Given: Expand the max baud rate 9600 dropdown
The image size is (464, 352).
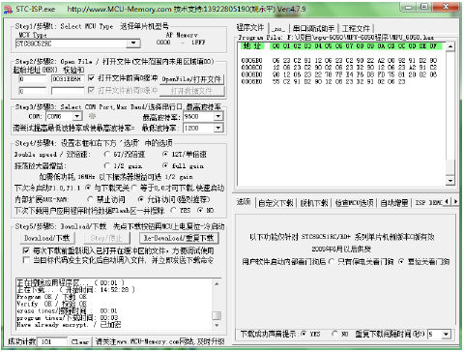Looking at the screenshot, I should (x=218, y=116).
